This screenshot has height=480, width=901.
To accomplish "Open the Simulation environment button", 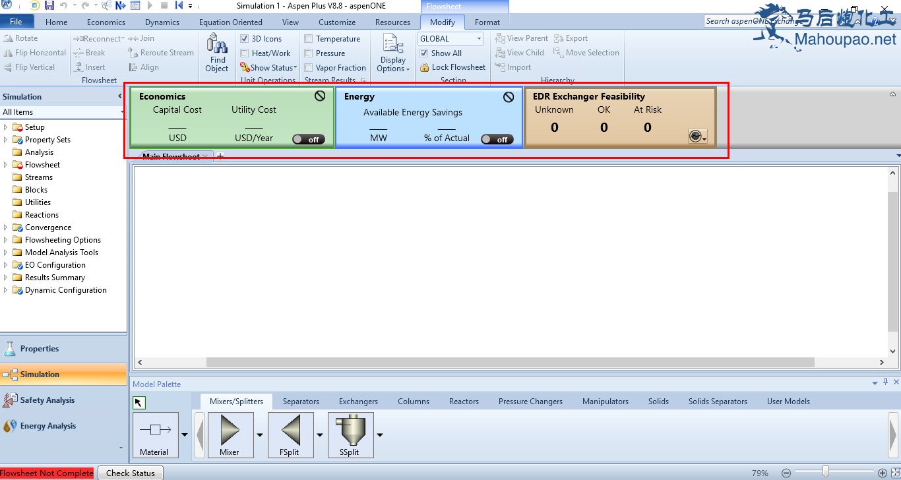I will (x=63, y=375).
